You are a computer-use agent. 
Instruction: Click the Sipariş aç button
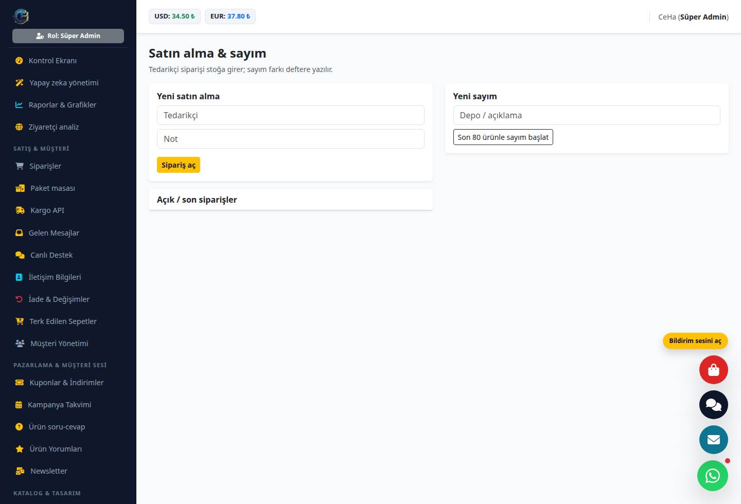pos(179,165)
